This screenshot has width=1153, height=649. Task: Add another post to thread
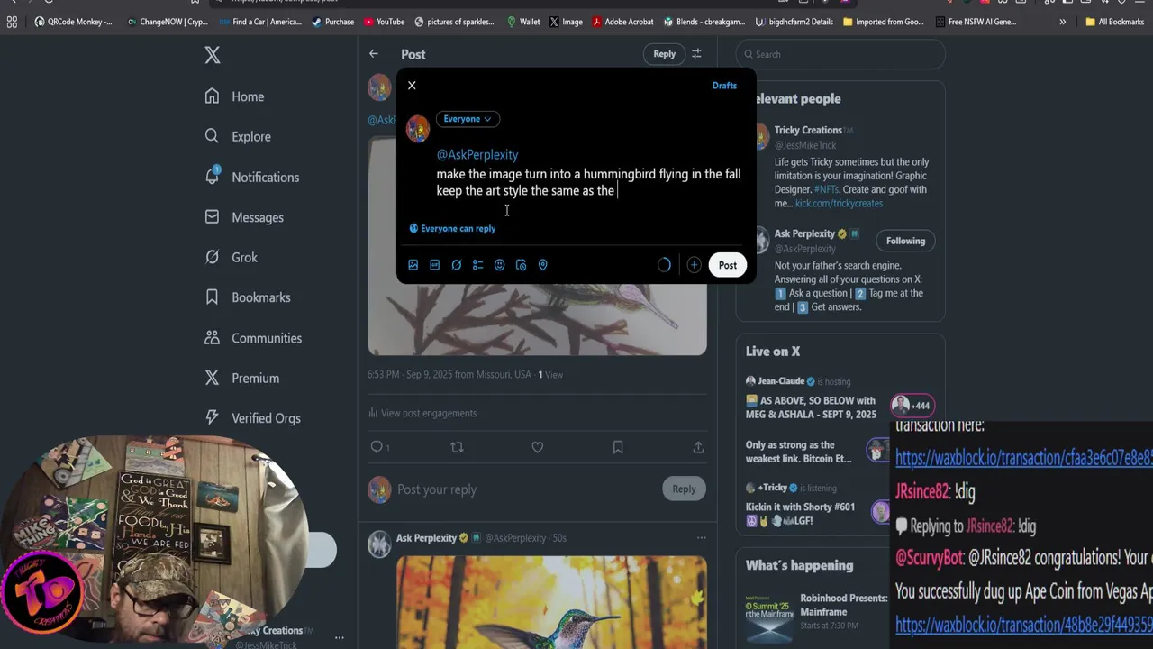pyautogui.click(x=694, y=265)
